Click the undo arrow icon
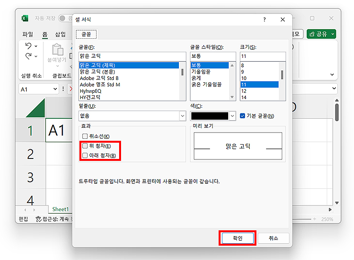Screen dimensions: 354x260 coord(28,46)
